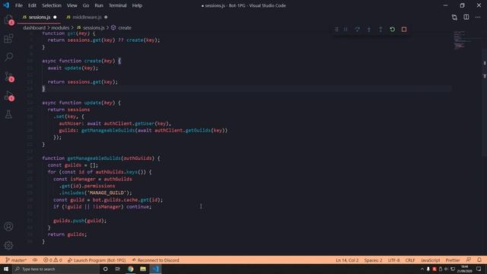This screenshot has height=274, width=487.
Task: Click the debug Step Out button
Action: point(380,29)
